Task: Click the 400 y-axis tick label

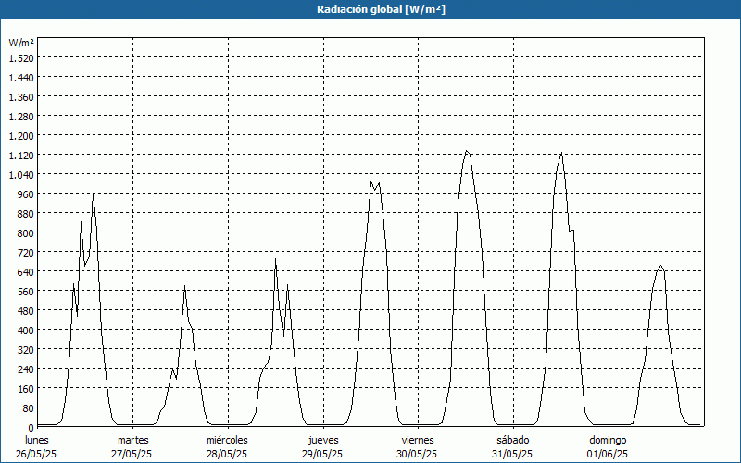Action: click(x=26, y=331)
